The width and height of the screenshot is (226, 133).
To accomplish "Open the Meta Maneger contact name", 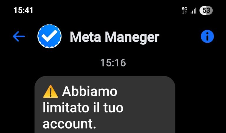I will (x=114, y=37).
